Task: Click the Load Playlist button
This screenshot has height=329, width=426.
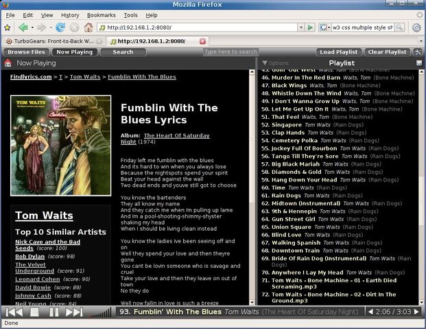Action: pyautogui.click(x=339, y=52)
